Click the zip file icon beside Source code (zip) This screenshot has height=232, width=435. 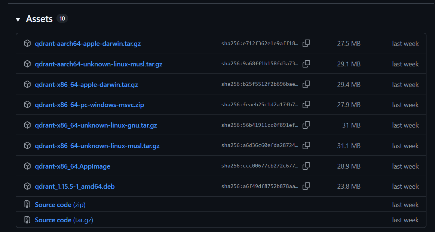[x=27, y=205]
